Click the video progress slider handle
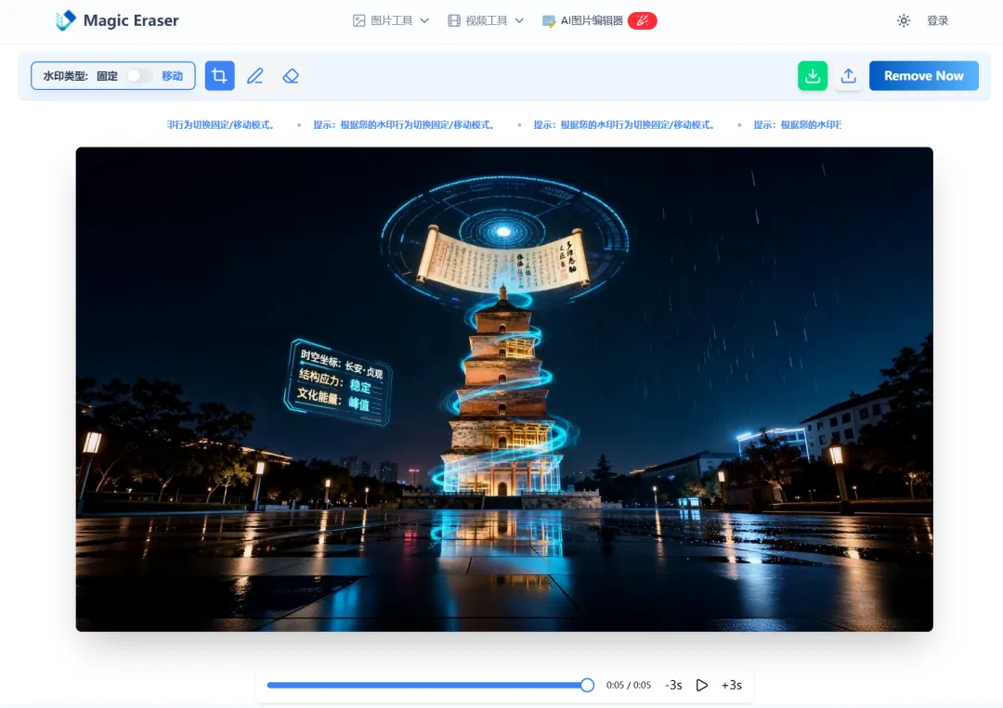The height and width of the screenshot is (708, 1003). pyautogui.click(x=587, y=685)
